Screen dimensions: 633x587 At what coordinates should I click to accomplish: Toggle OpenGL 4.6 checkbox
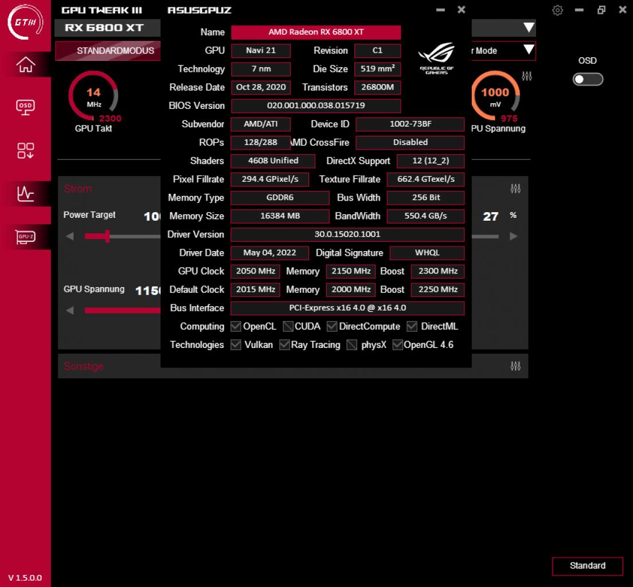(398, 345)
